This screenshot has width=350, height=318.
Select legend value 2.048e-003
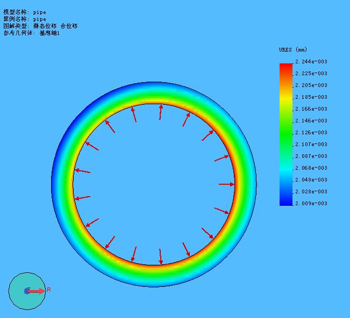coord(311,180)
